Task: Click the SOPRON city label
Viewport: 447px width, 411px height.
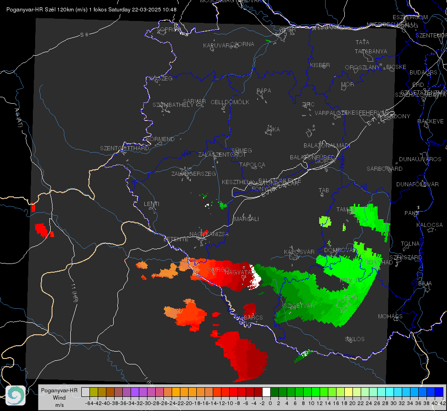Action: [x=169, y=29]
